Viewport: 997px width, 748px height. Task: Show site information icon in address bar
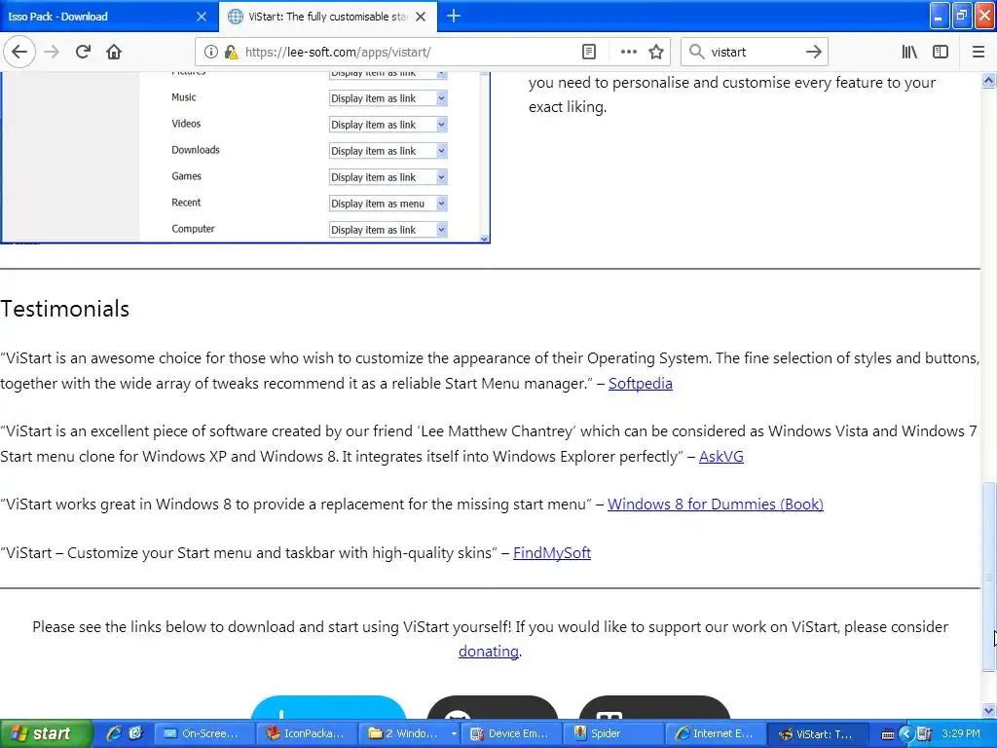click(210, 53)
